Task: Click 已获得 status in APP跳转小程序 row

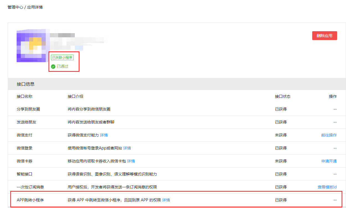Action: 281,200
